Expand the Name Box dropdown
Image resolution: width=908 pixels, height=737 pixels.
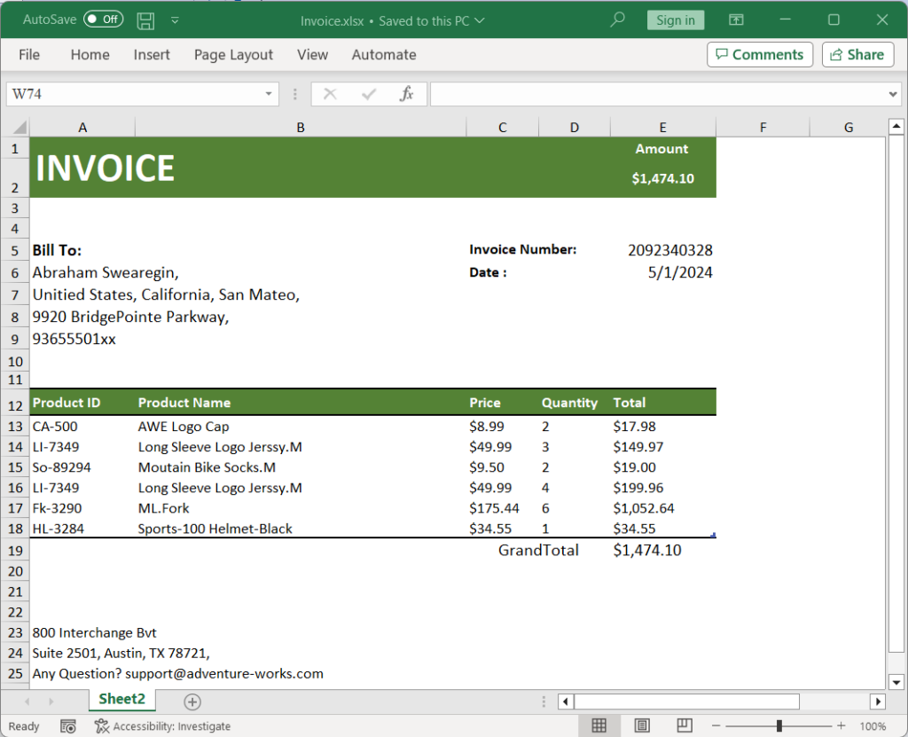269,94
